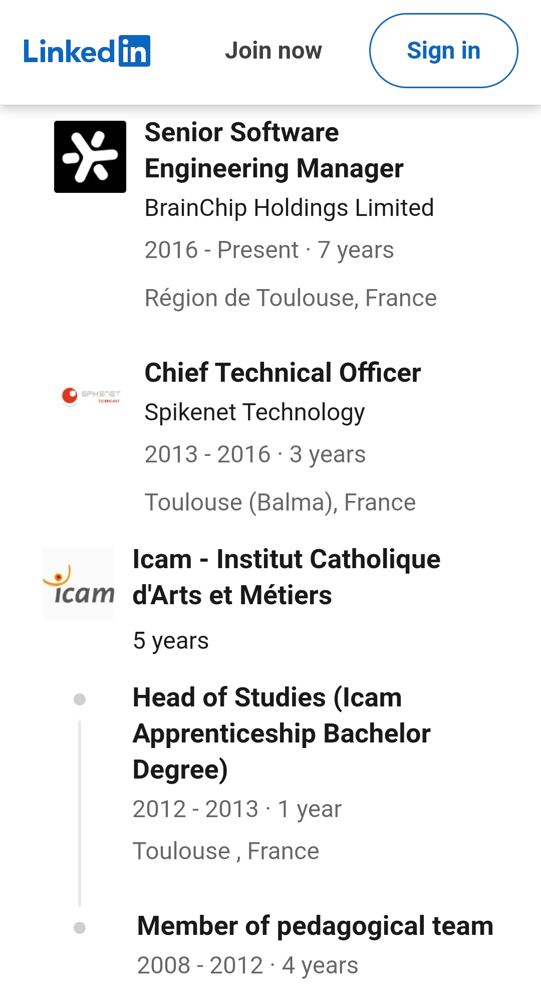Select Member of pedagogical team entry

[315, 926]
